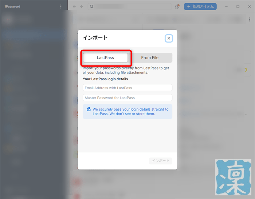Create a new item with 新規アイテム
This screenshot has height=199, width=255.
coord(200,7)
